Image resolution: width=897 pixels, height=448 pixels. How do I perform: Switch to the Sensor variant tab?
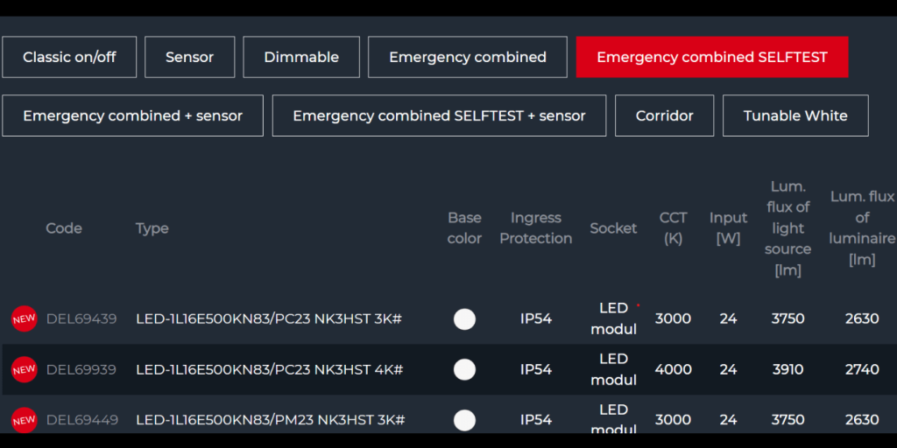pos(189,57)
